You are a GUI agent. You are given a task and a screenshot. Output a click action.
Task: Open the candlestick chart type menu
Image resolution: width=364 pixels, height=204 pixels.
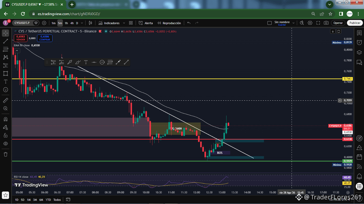(90, 23)
